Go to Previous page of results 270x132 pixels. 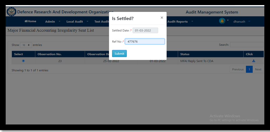pyautogui.click(x=238, y=69)
